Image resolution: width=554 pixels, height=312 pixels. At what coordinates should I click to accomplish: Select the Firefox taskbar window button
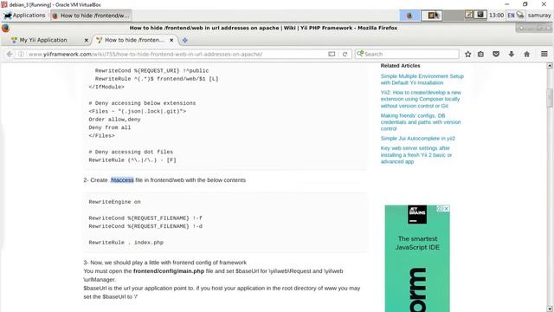tap(91, 16)
